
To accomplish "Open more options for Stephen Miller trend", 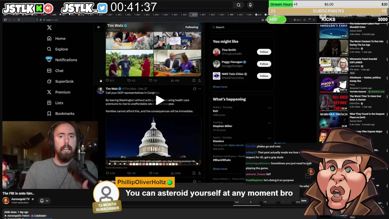I will pos(269,123).
